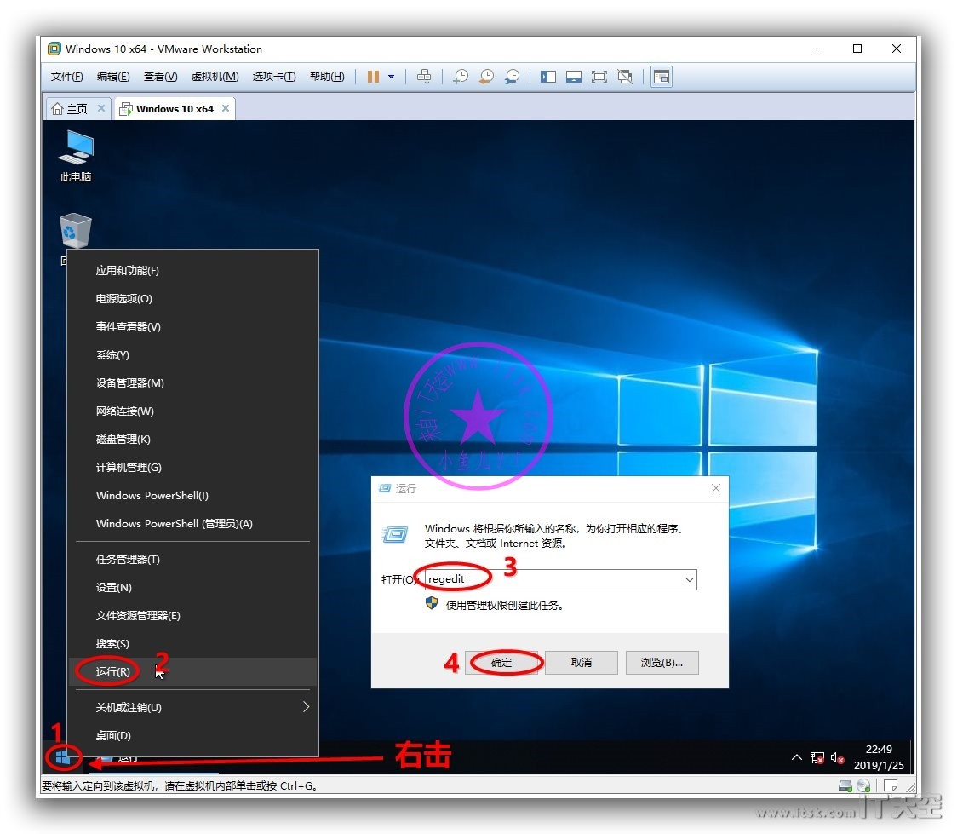Choose 运行(R) in the context menu
Screen dimensions: 957x834
click(193, 671)
